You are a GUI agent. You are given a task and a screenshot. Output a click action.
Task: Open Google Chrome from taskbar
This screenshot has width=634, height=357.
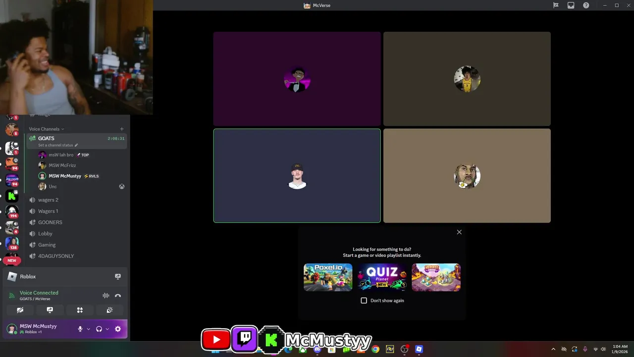point(375,349)
